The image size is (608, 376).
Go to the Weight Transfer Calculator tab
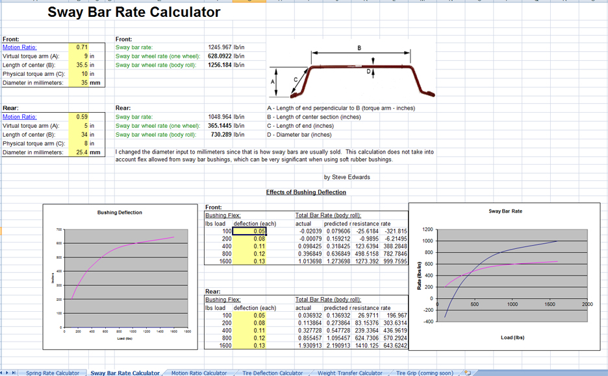[350, 373]
